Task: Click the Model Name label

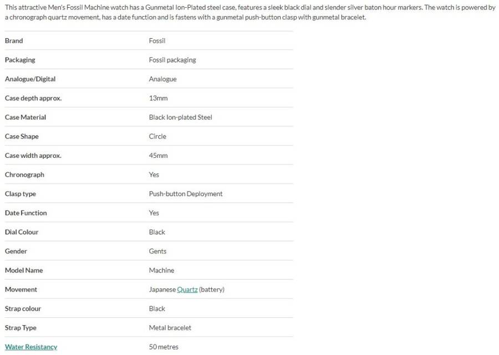Action: click(x=24, y=270)
